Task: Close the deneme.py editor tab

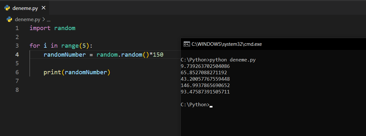Action: point(44,8)
